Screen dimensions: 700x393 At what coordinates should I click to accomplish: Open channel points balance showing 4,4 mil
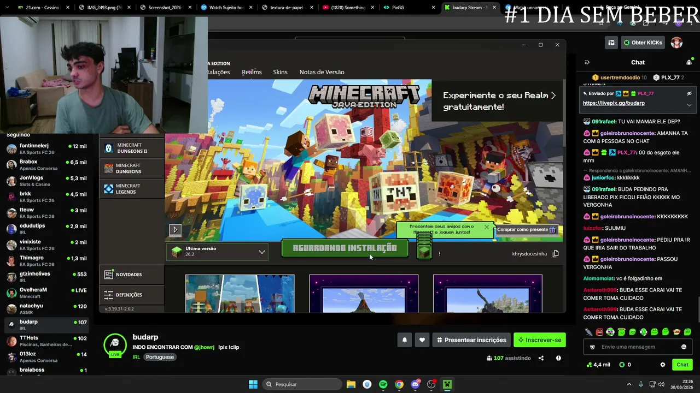pyautogui.click(x=598, y=365)
